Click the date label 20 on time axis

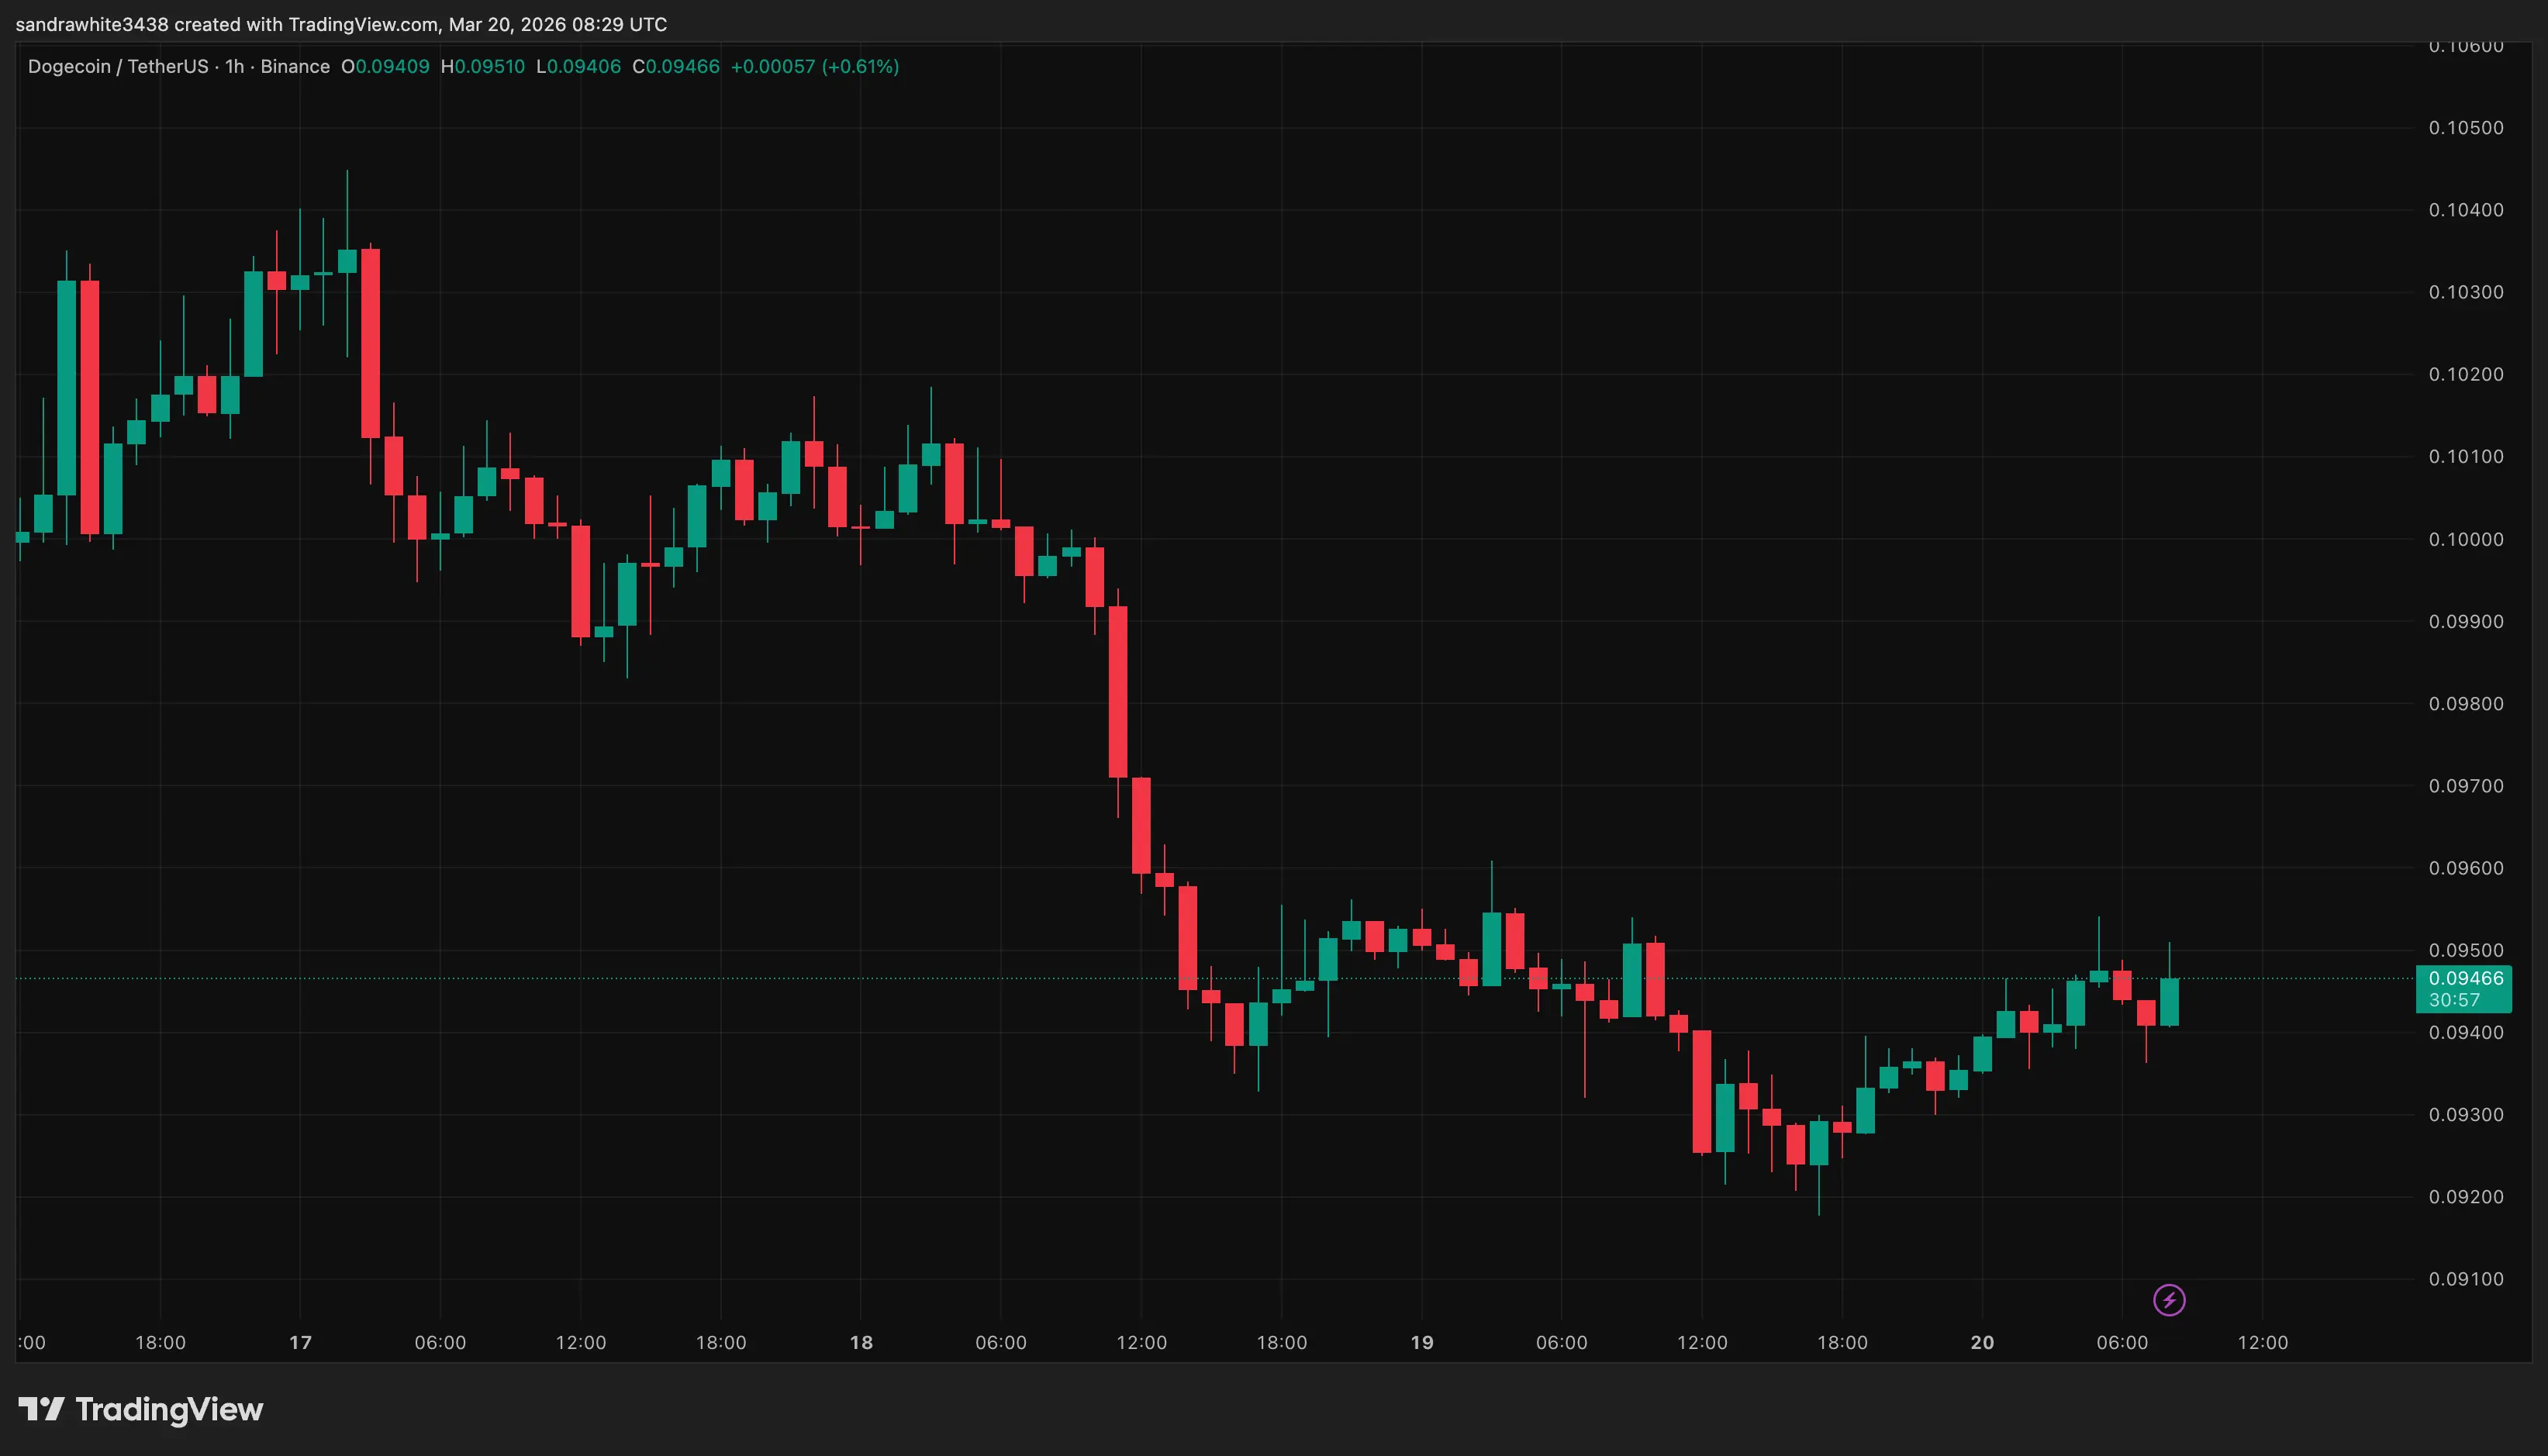[1982, 1342]
